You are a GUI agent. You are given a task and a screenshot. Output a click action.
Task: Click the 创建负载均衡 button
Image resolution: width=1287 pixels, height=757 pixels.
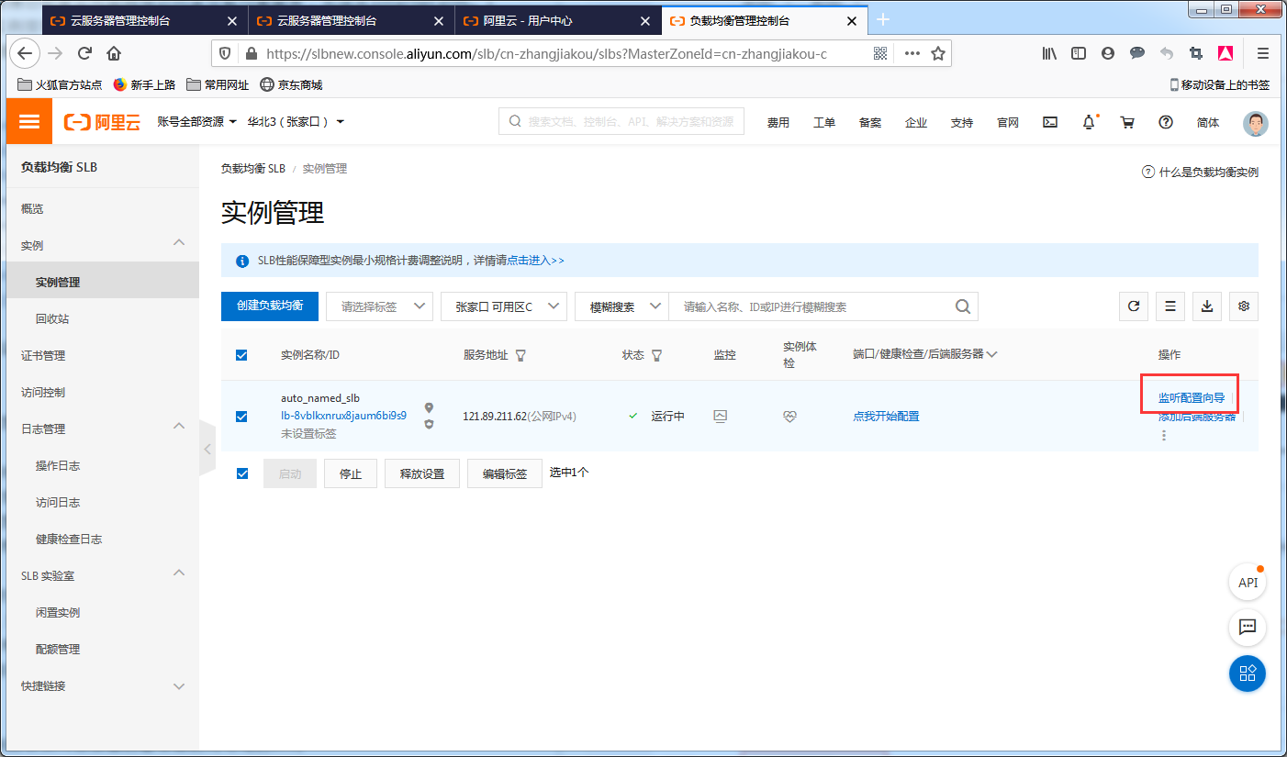tap(268, 306)
